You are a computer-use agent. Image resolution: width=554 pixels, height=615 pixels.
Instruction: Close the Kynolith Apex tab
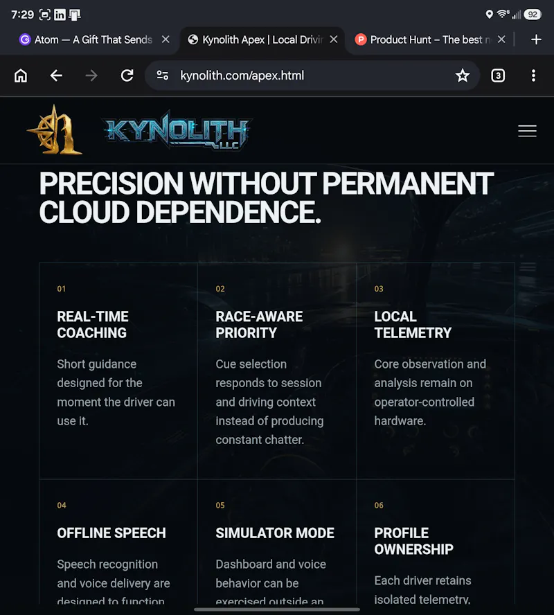coord(334,39)
